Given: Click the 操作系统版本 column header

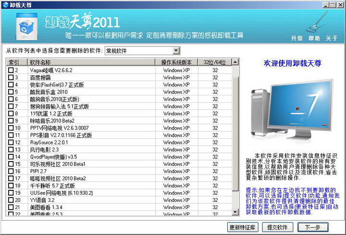Looking at the screenshot, I should [176, 62].
